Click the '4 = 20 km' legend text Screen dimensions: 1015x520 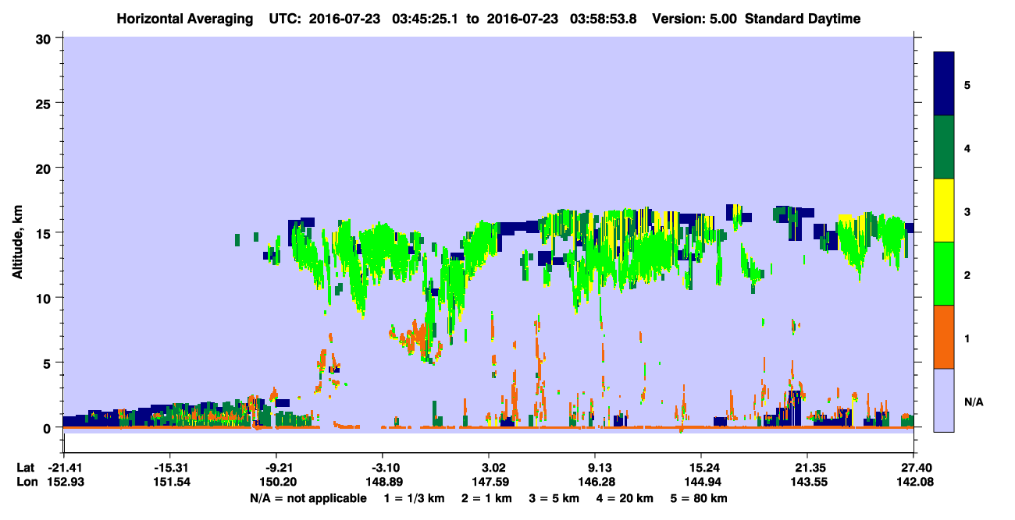click(x=626, y=498)
